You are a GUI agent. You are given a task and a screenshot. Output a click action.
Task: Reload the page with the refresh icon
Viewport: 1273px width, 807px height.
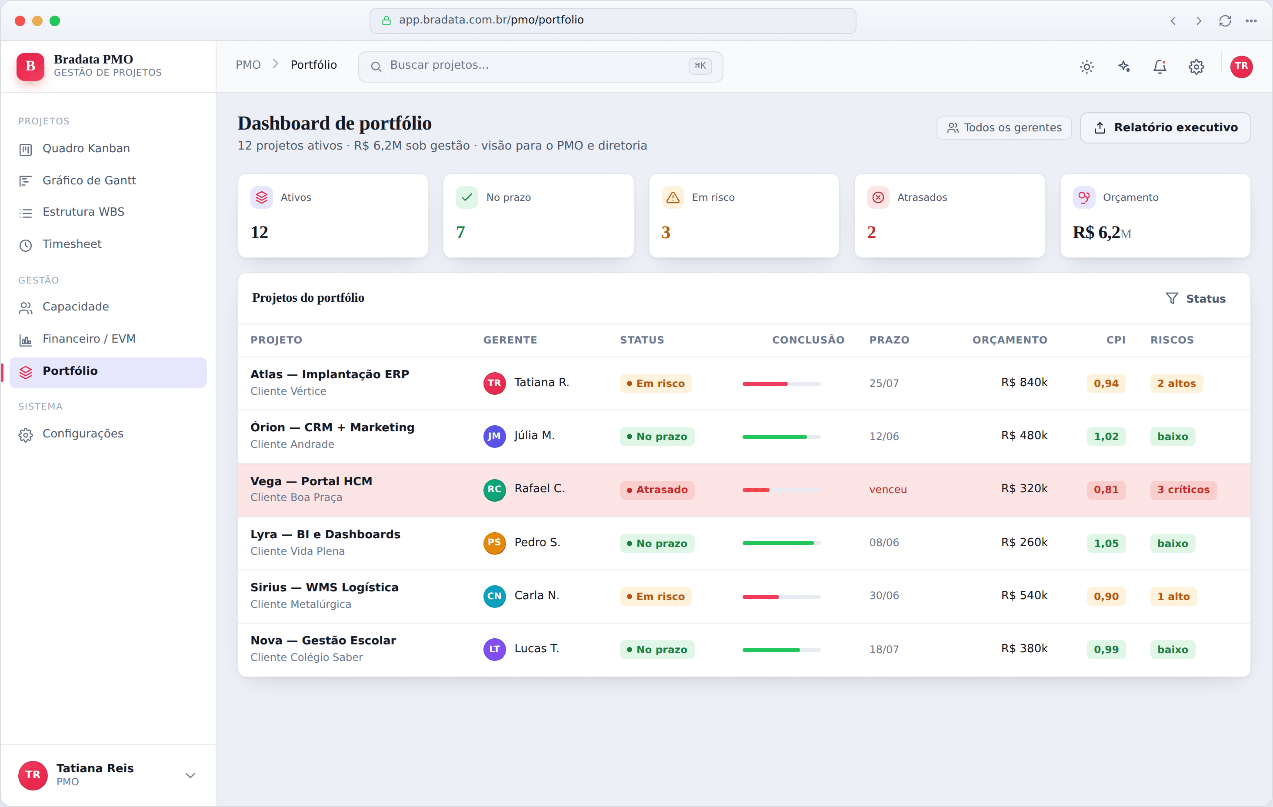pos(1225,21)
